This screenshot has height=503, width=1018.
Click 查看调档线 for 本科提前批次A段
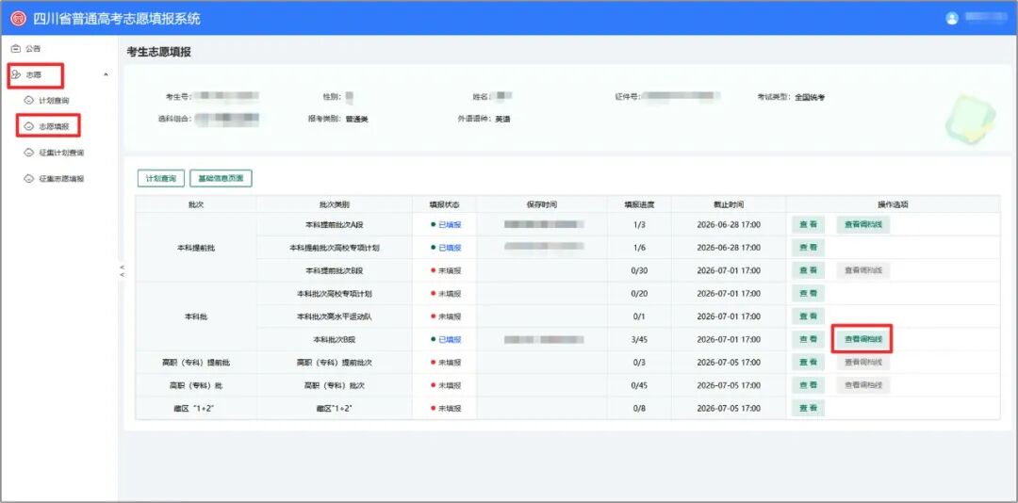click(x=862, y=224)
